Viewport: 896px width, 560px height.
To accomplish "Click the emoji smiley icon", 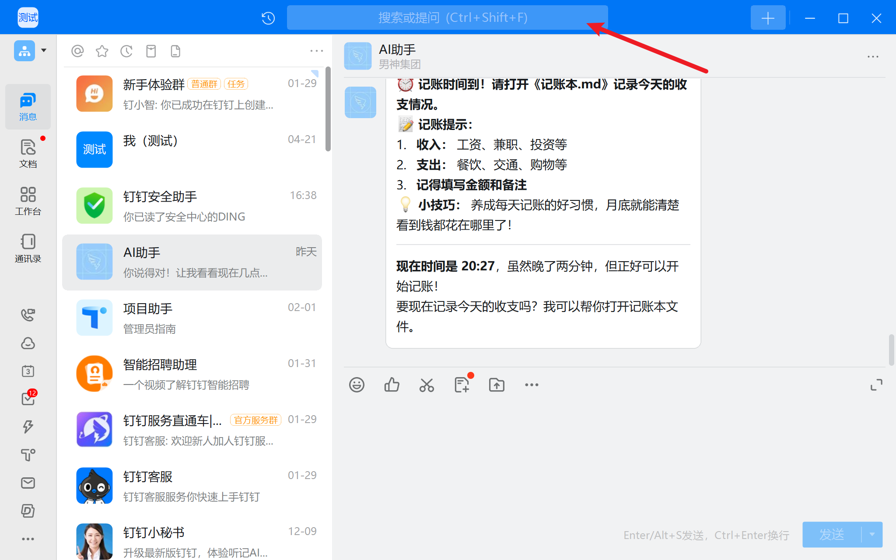I will 357,385.
